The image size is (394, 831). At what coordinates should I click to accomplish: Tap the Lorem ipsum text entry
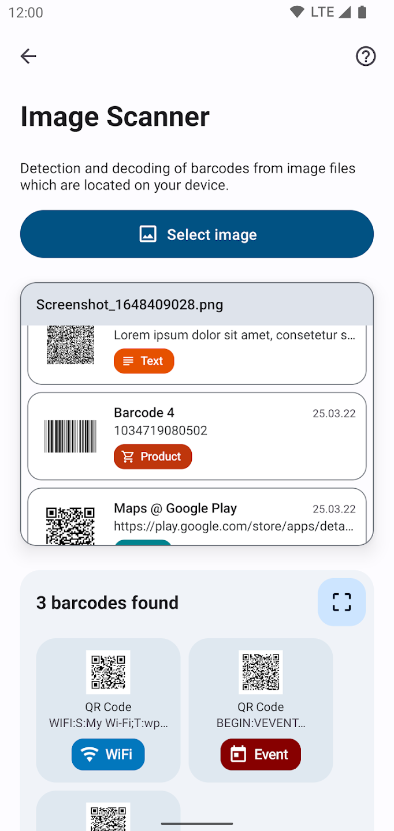(x=234, y=335)
